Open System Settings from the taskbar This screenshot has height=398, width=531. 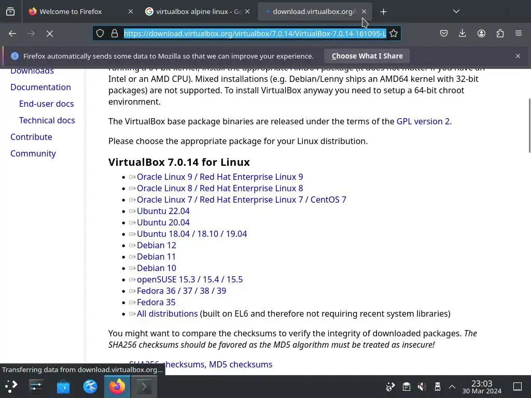pos(36,387)
